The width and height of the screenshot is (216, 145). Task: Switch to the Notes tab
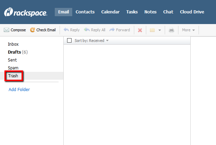pyautogui.click(x=150, y=12)
